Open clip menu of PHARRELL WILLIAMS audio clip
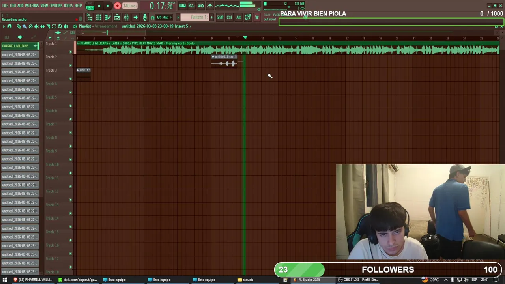 tap(79, 43)
